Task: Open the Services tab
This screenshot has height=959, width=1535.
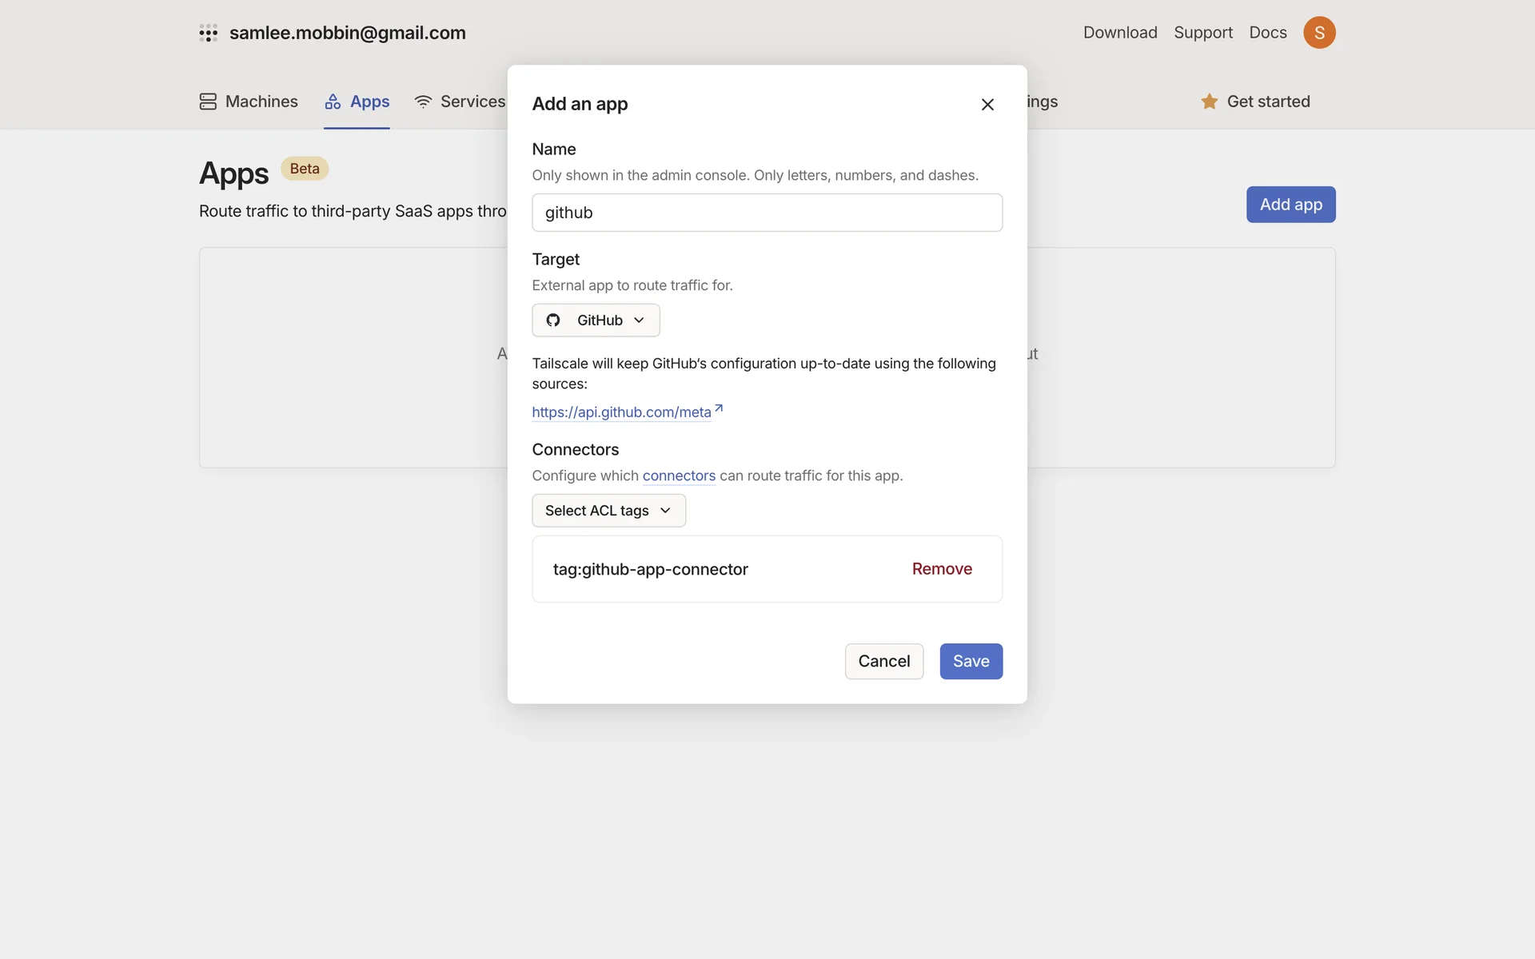Action: tap(472, 101)
